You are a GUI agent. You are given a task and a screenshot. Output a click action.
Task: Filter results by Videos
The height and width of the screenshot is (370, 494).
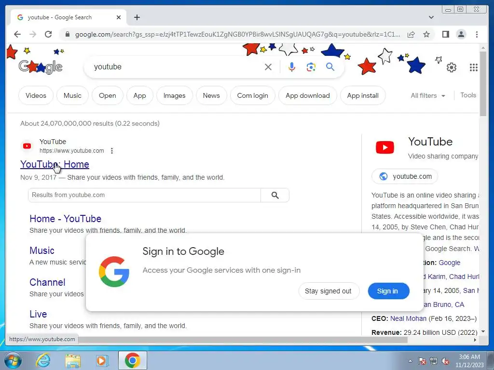coord(36,95)
